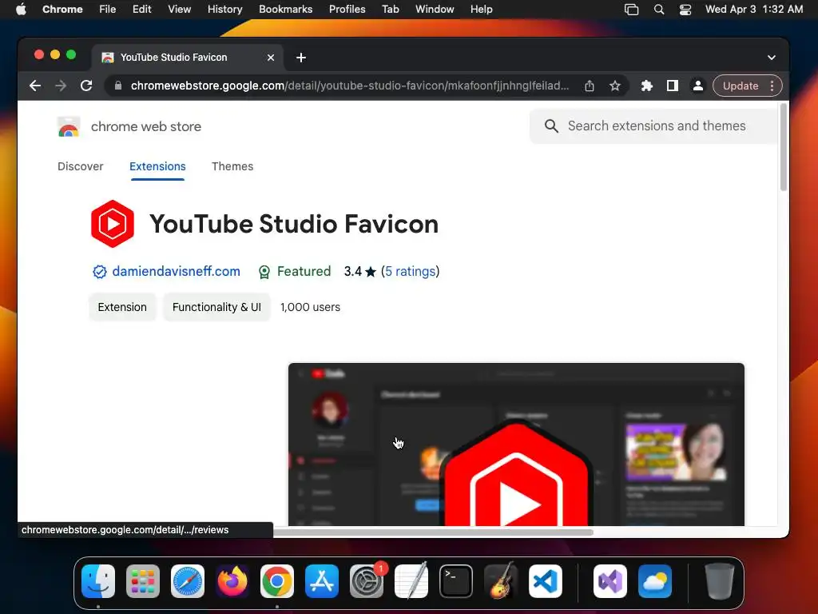Screen dimensions: 818x614
Task: Expand the tab search chevron
Action: 772,58
